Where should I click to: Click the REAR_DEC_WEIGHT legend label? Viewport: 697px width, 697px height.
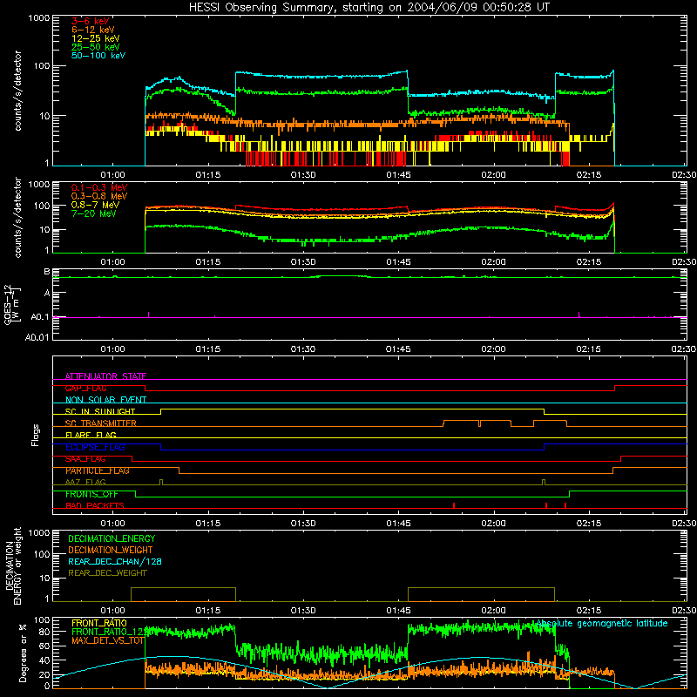tap(107, 573)
